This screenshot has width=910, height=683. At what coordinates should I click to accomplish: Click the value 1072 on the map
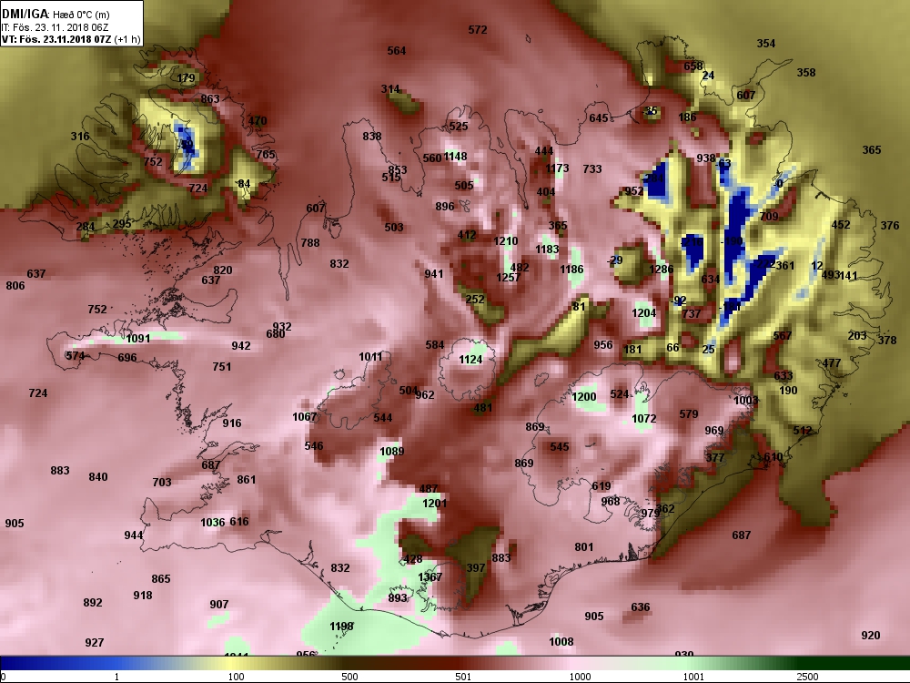(643, 419)
